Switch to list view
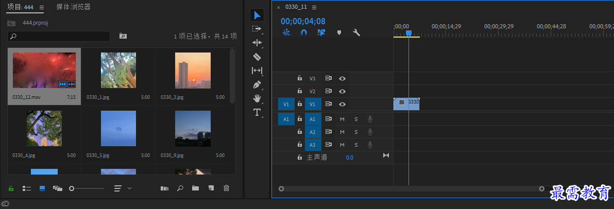The image size is (614, 209). pyautogui.click(x=27, y=188)
